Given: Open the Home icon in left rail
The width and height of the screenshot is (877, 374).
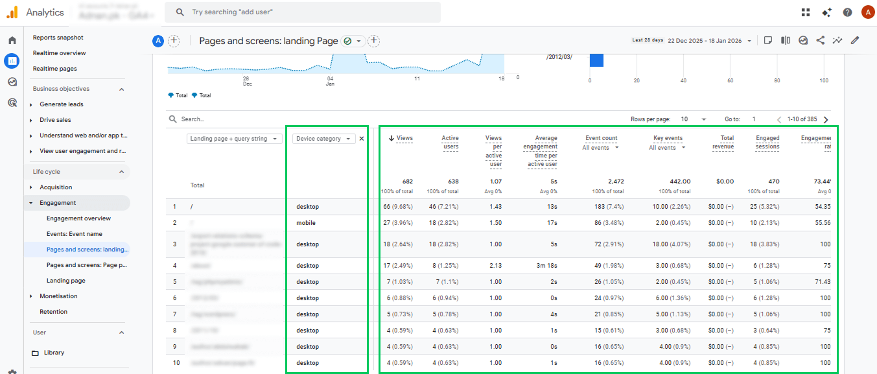Looking at the screenshot, I should pyautogui.click(x=12, y=40).
